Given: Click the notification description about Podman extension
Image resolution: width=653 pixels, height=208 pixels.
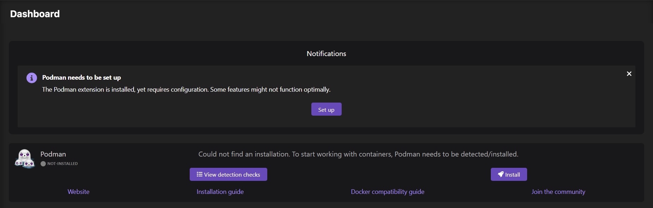Looking at the screenshot, I should [186, 90].
